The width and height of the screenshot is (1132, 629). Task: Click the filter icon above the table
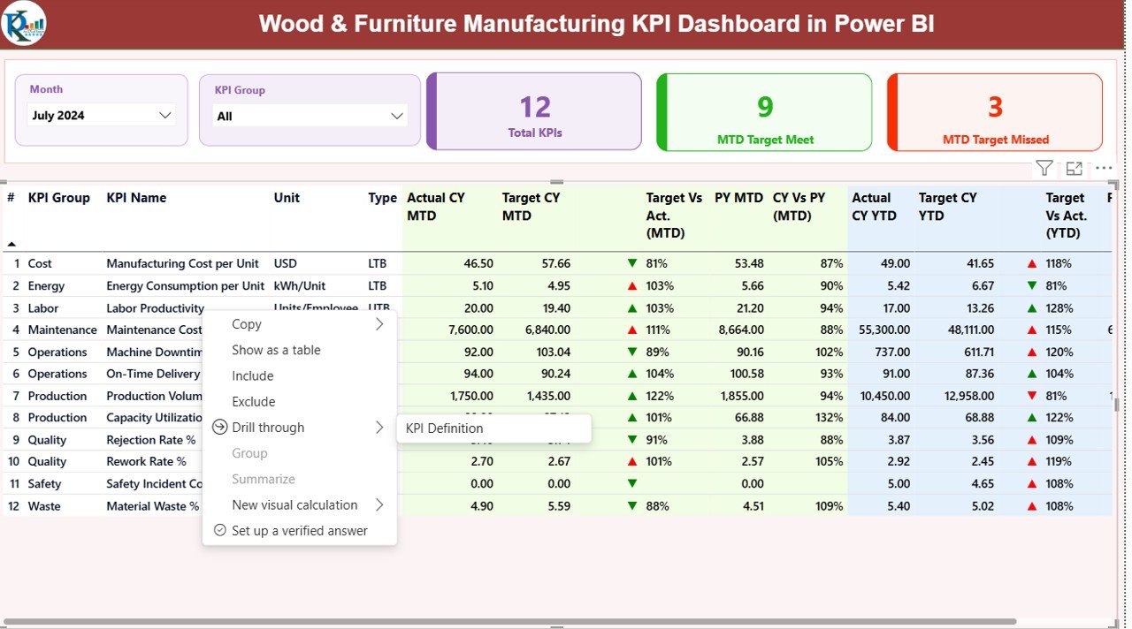click(x=1044, y=168)
